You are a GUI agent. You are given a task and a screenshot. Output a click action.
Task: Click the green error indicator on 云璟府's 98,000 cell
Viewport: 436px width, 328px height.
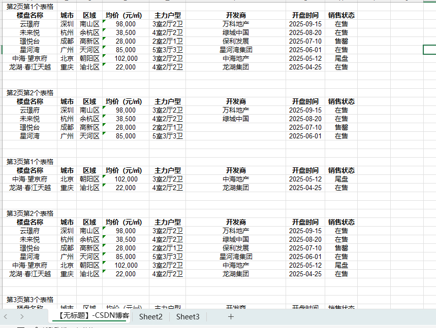(x=105, y=21)
